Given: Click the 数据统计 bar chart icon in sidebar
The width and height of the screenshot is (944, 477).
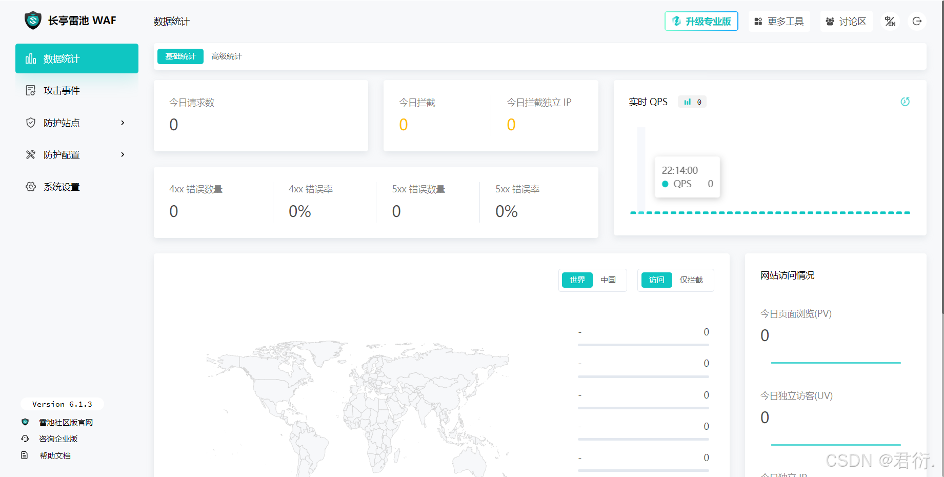Looking at the screenshot, I should 31,58.
